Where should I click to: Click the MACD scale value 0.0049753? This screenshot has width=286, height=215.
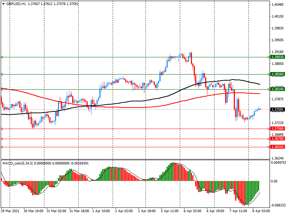coord(278,163)
